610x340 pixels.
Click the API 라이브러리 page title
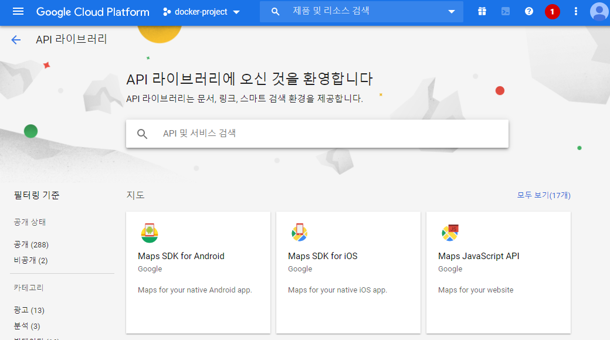71,39
